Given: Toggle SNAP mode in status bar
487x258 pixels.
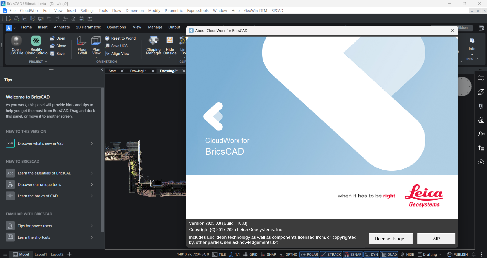Looking at the screenshot, I should (x=268, y=254).
